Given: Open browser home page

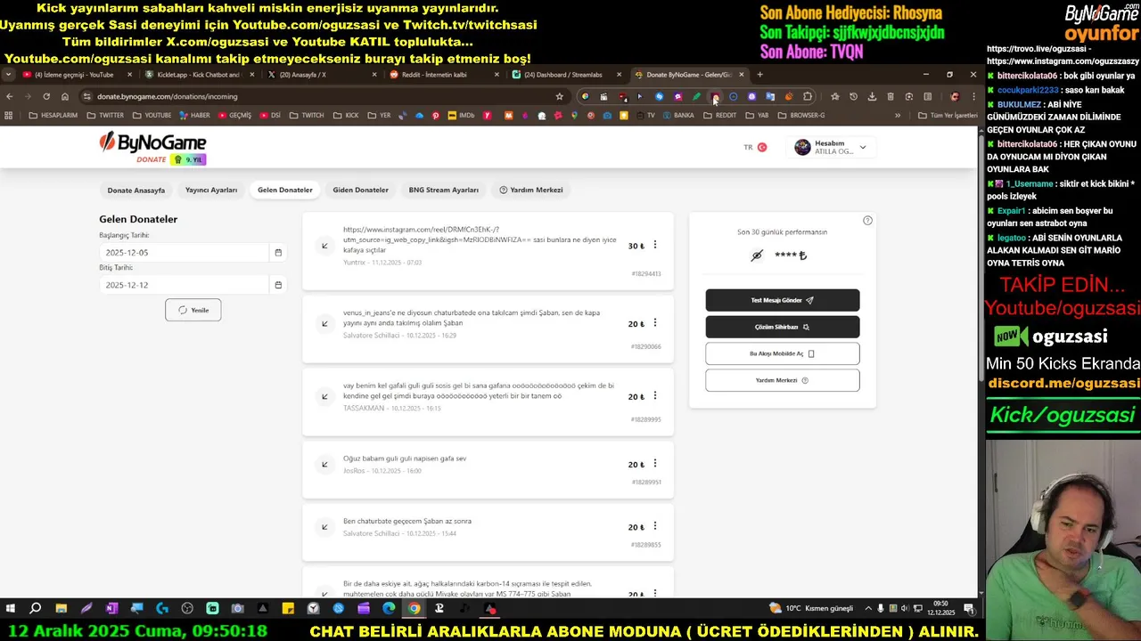Looking at the screenshot, I should pyautogui.click(x=65, y=96).
